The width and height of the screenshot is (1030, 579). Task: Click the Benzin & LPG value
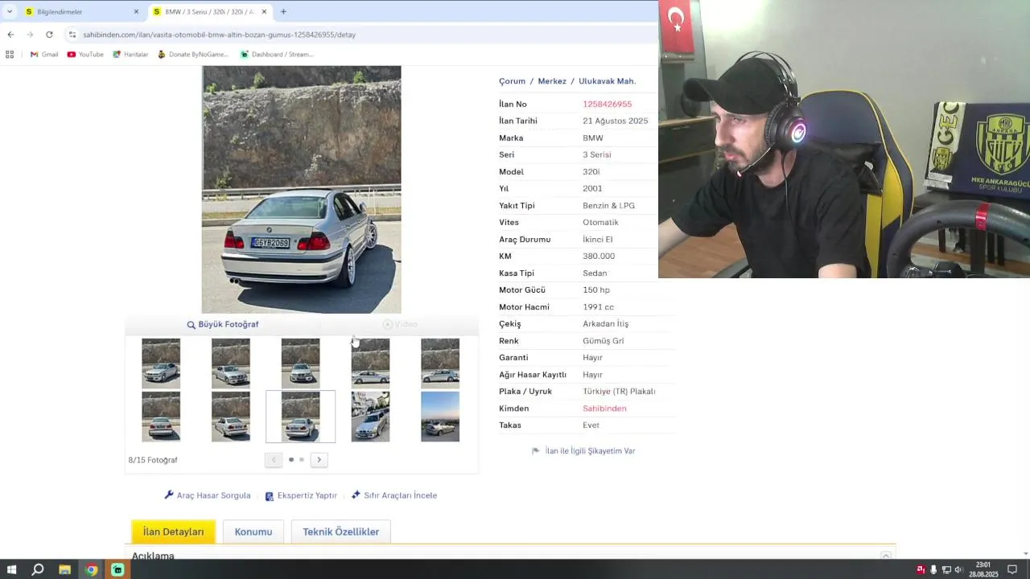[x=608, y=206]
